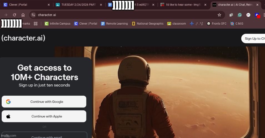Click the Home icon in browser toolbar
Screen dimensions: 265x138
[23, 15]
